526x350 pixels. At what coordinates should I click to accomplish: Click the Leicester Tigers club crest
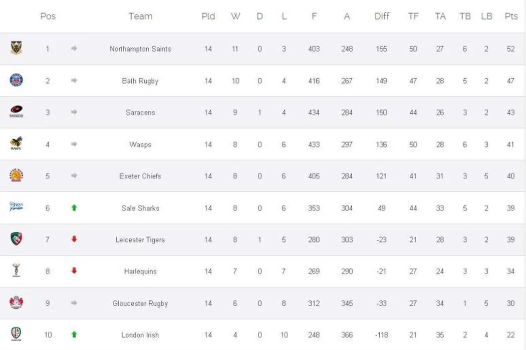click(16, 239)
